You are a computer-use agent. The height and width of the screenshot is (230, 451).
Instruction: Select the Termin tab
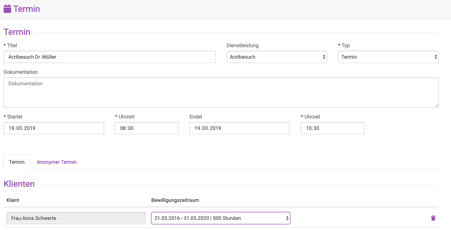17,162
